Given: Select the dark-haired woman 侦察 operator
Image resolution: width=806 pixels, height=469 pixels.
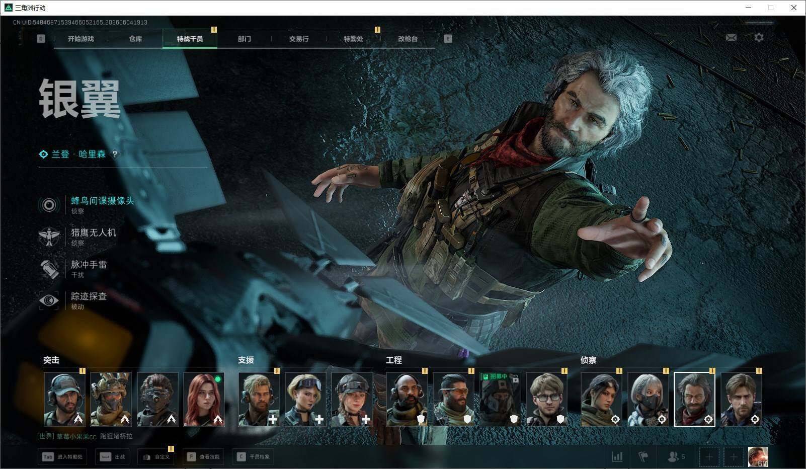Looking at the screenshot, I should coord(601,399).
